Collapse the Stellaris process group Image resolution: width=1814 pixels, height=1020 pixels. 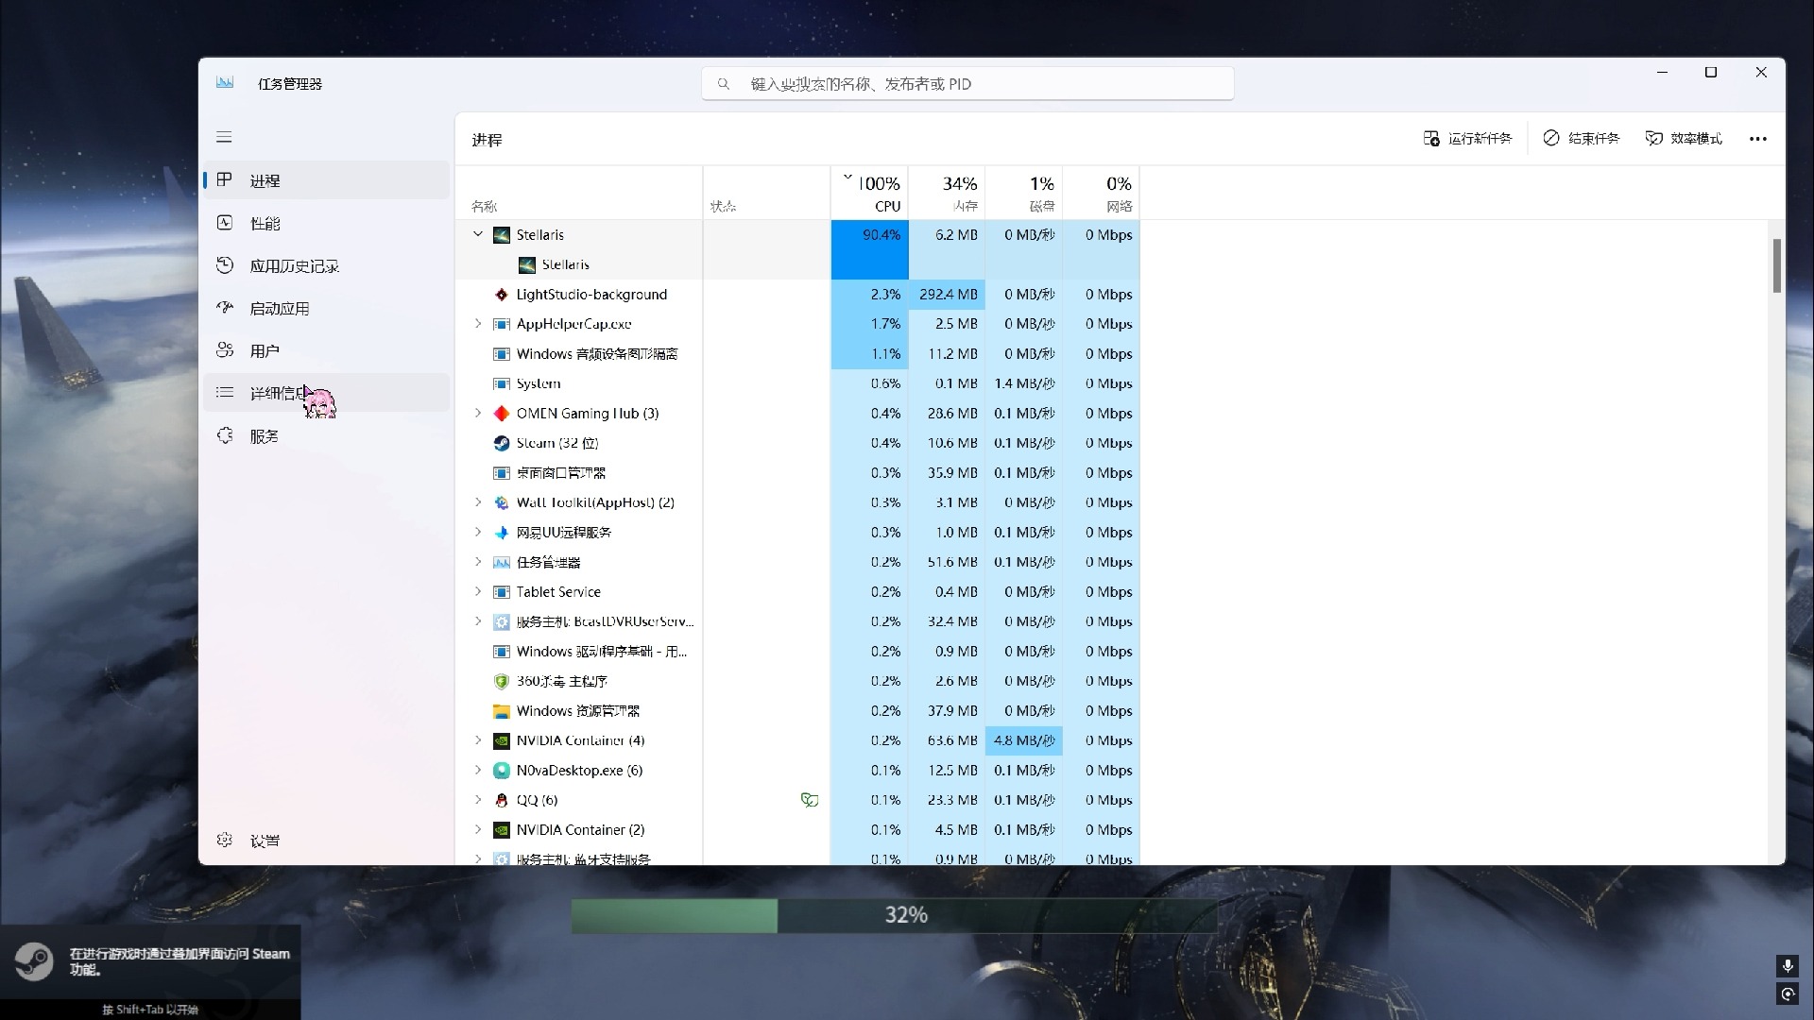click(478, 234)
